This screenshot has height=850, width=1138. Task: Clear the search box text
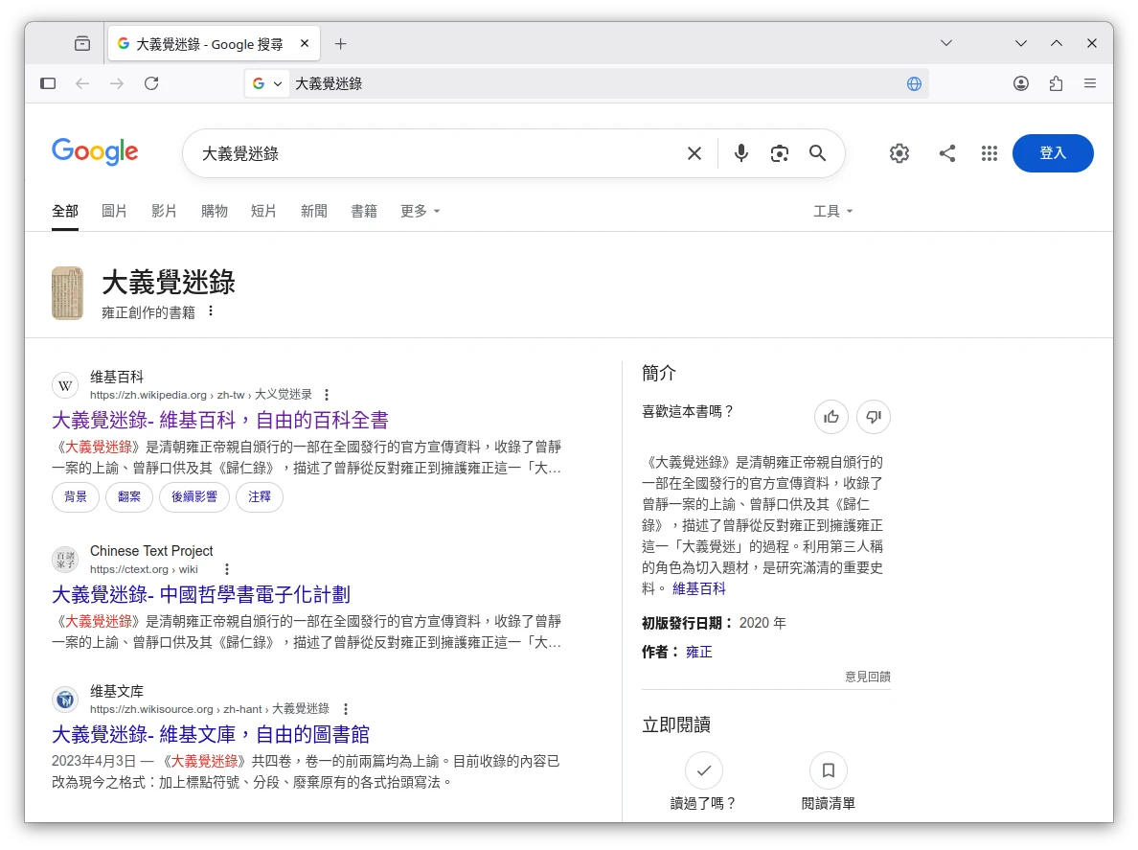tap(694, 153)
